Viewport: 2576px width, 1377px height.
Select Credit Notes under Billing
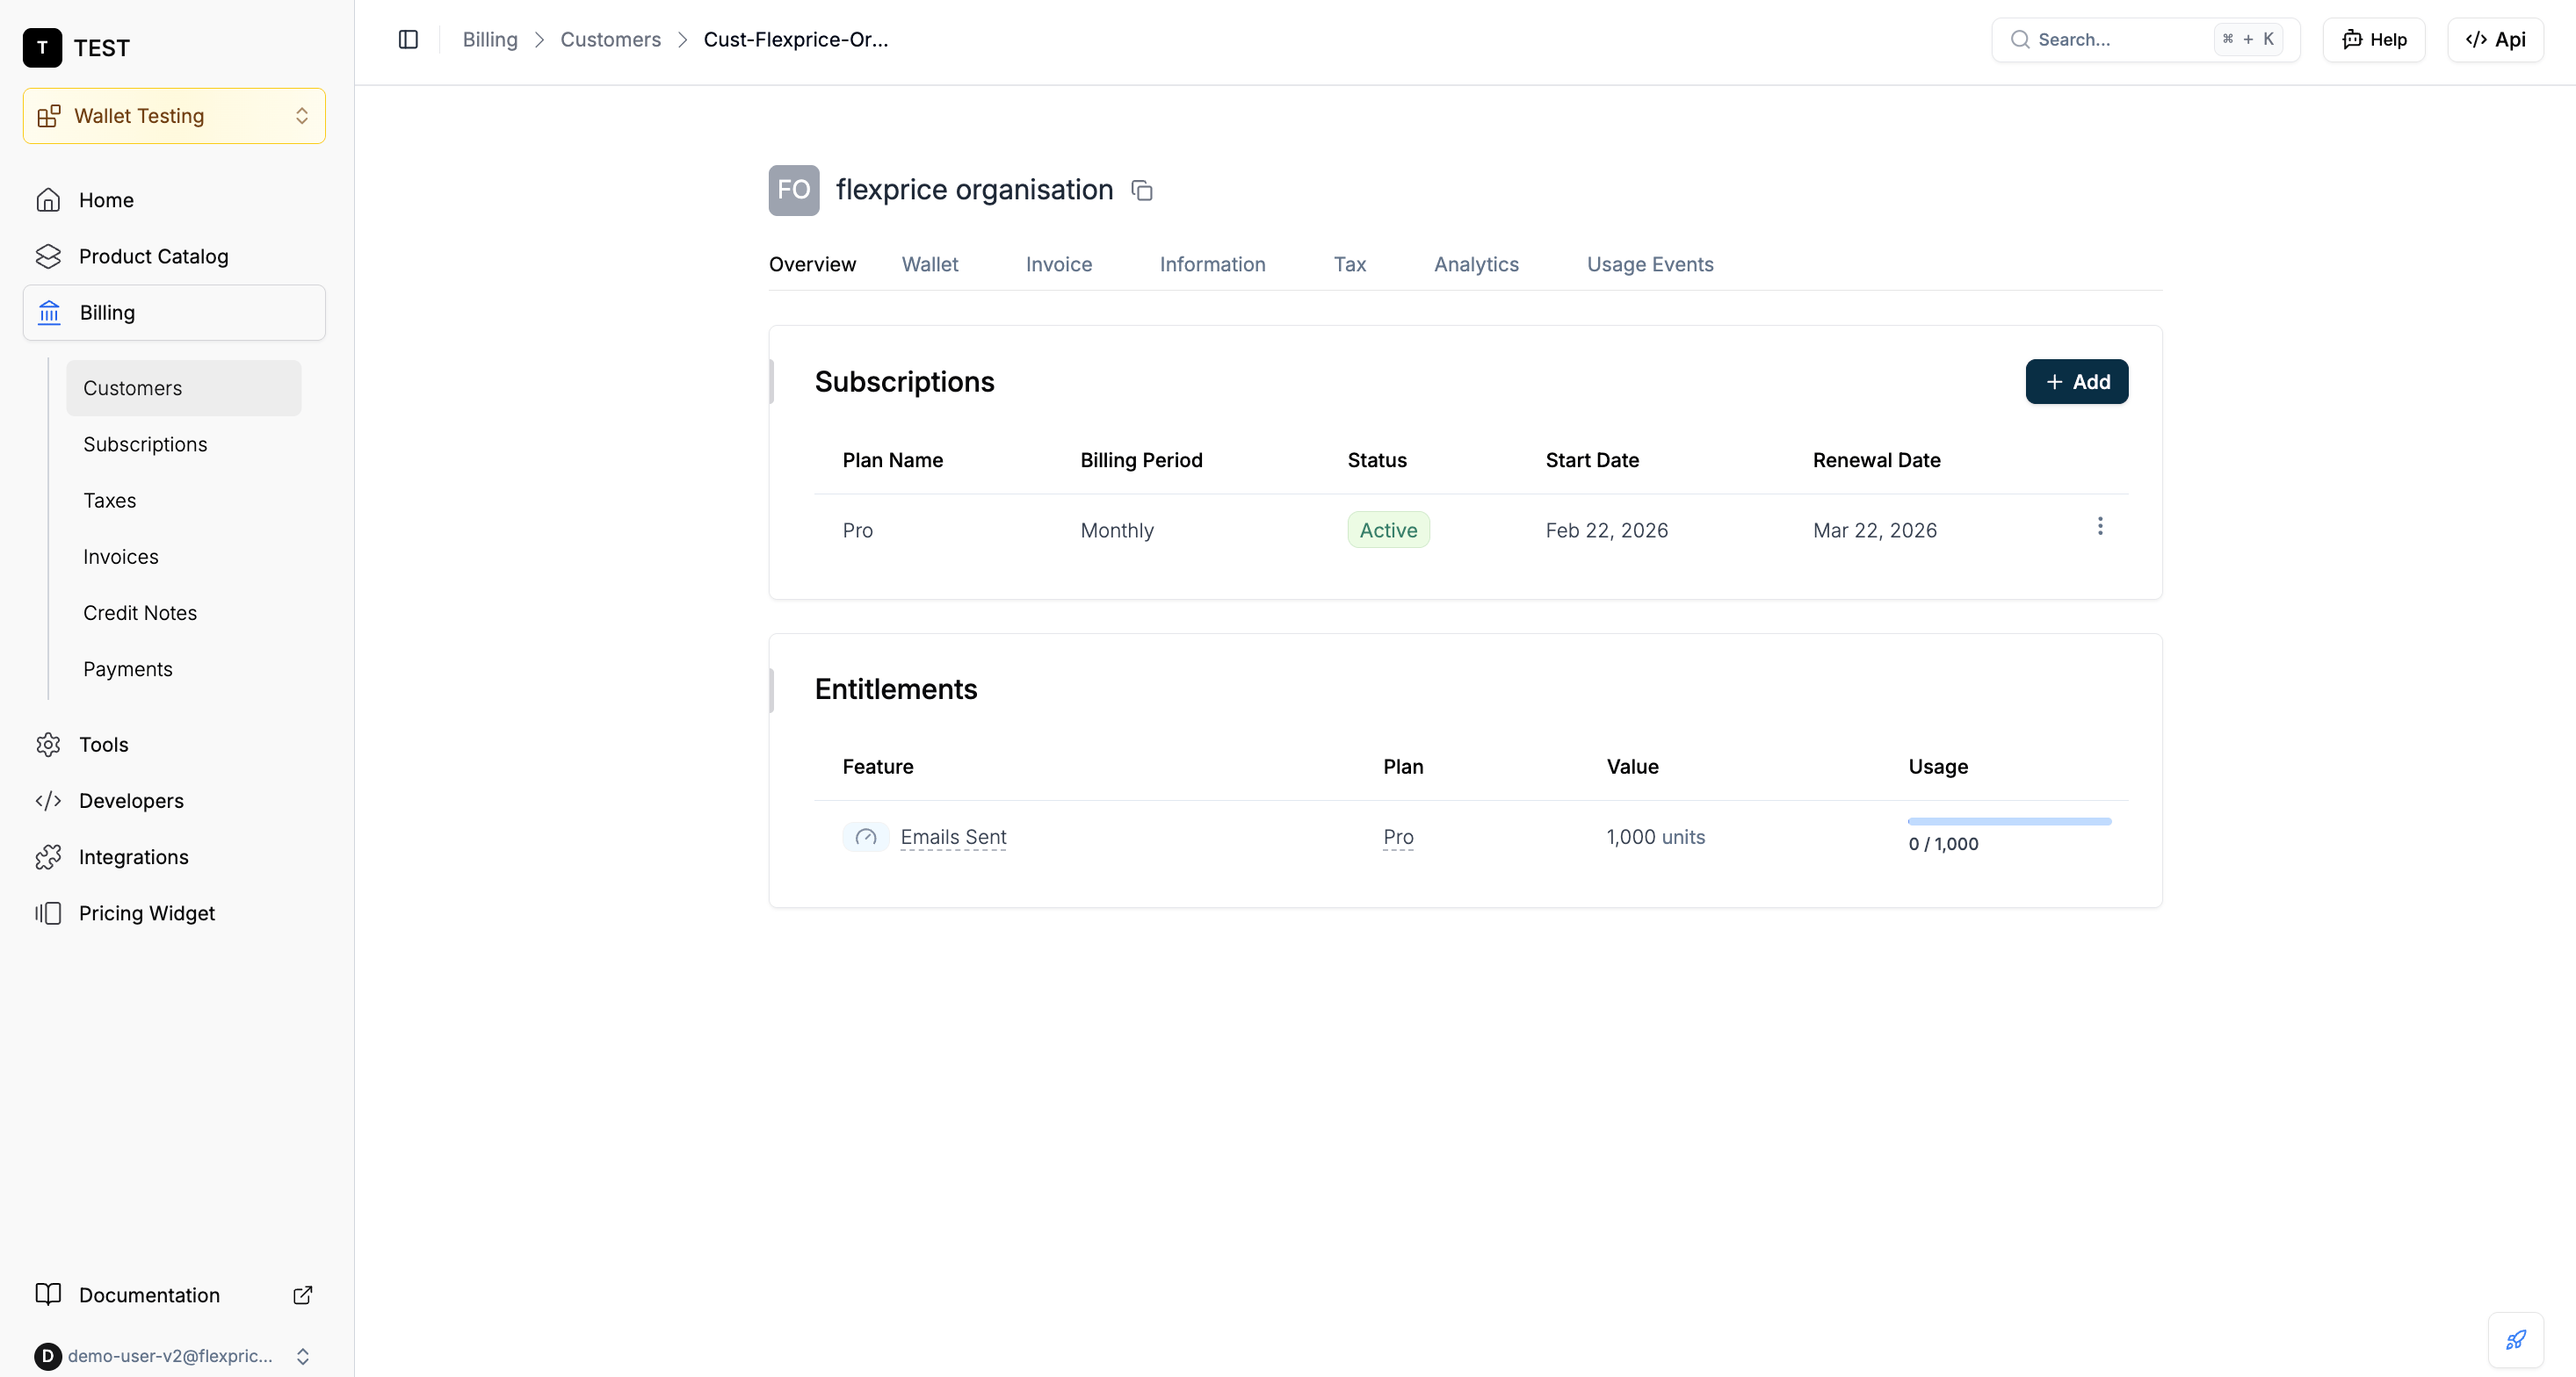184,613
